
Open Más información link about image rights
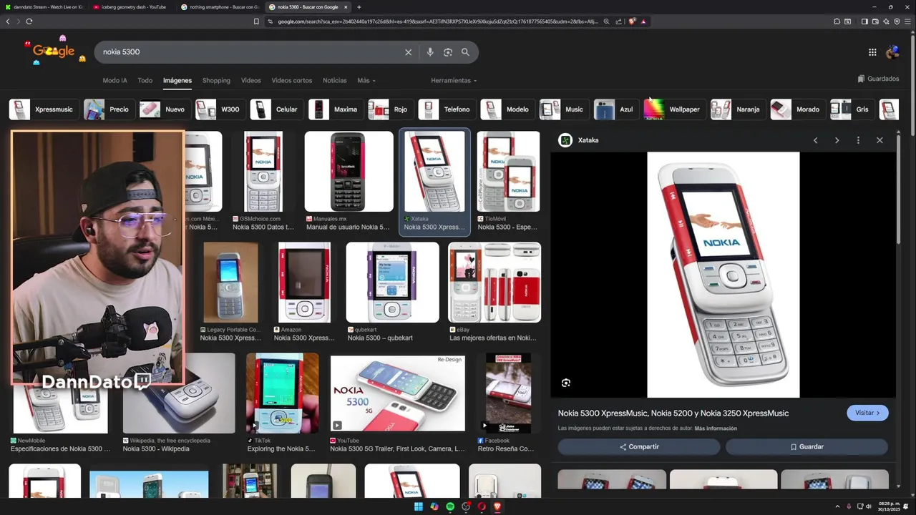(716, 428)
